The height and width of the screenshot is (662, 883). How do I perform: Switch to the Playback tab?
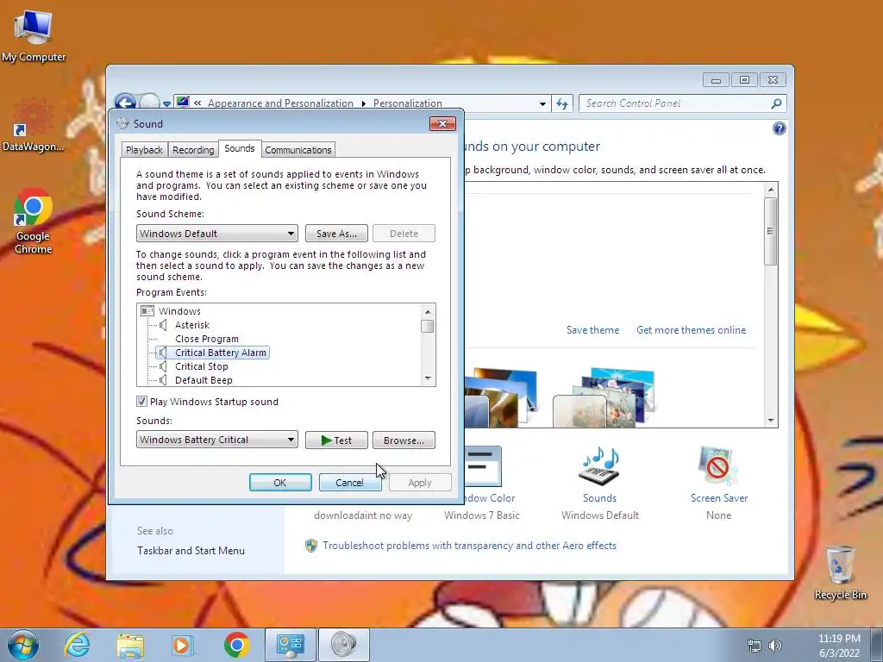[144, 150]
